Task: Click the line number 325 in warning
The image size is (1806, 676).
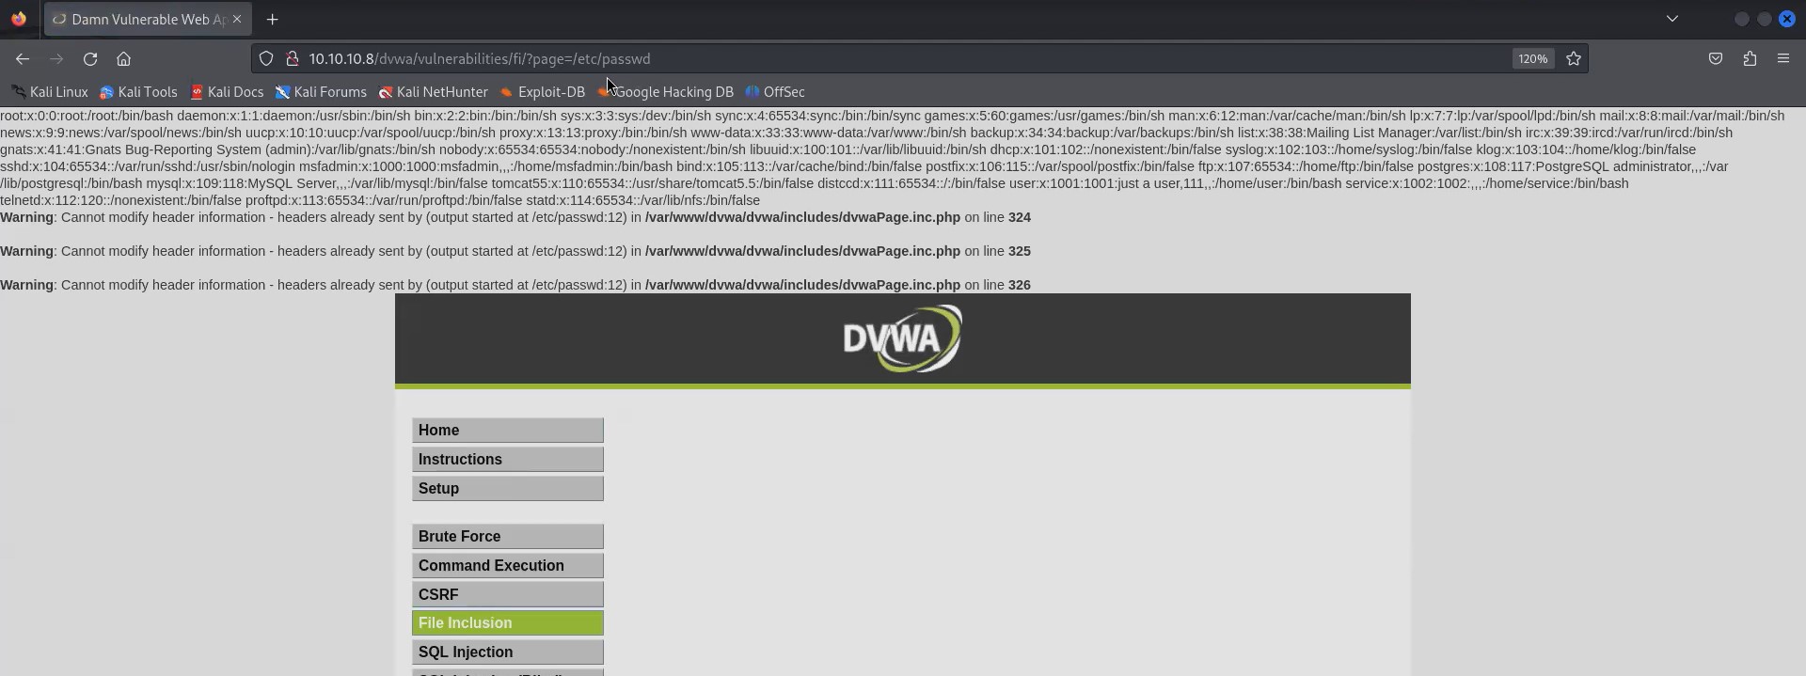Action: pyautogui.click(x=1020, y=251)
